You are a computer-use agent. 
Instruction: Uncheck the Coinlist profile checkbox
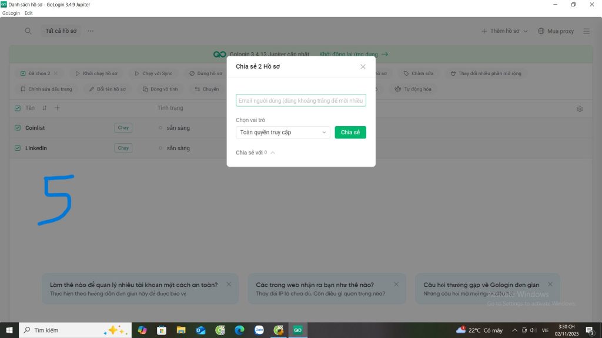click(18, 128)
